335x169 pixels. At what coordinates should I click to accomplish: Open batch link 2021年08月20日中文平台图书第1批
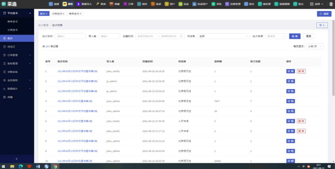click(78, 71)
